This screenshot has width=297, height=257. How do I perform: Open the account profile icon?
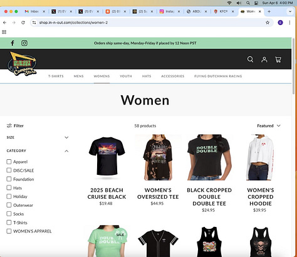(x=264, y=60)
